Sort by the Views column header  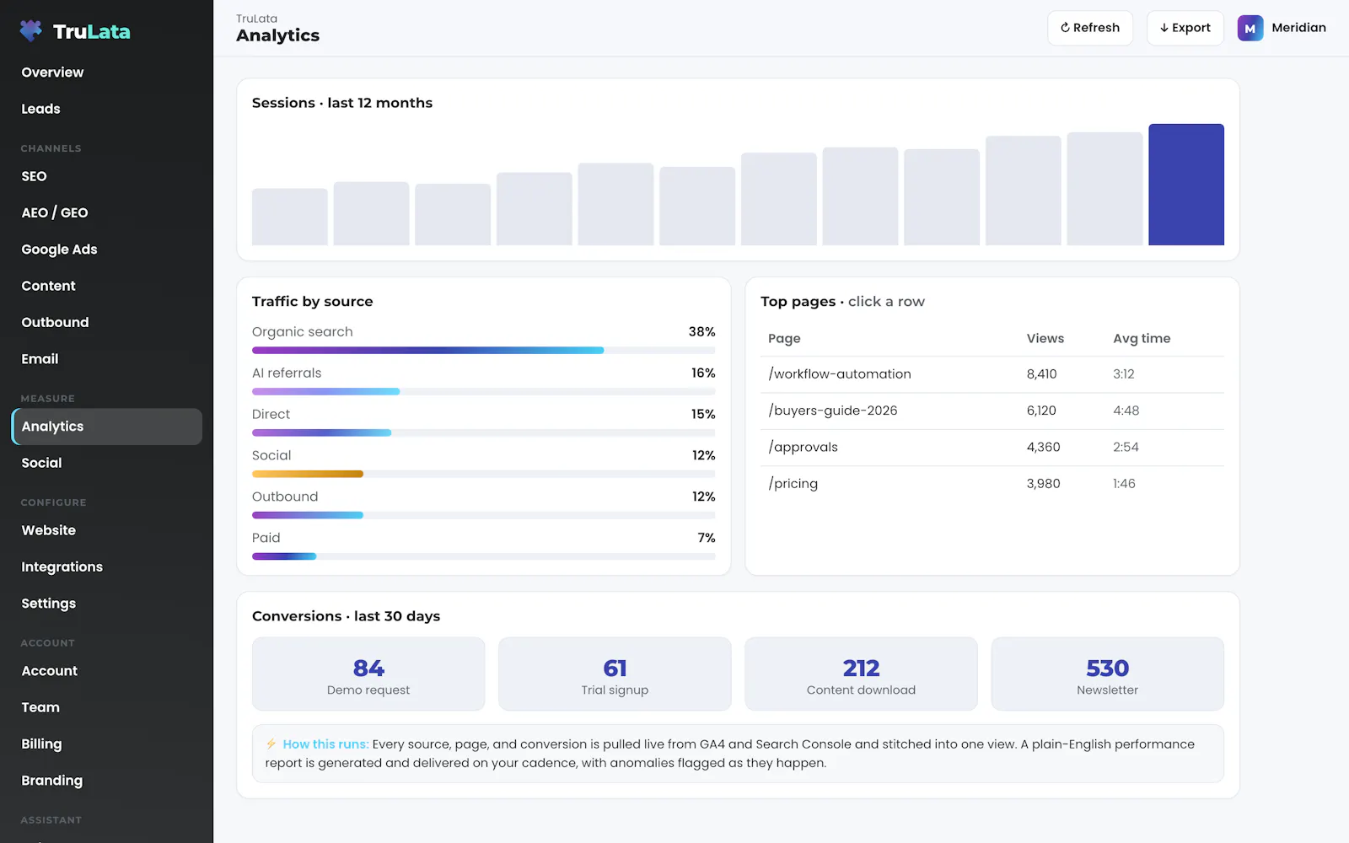coord(1045,338)
